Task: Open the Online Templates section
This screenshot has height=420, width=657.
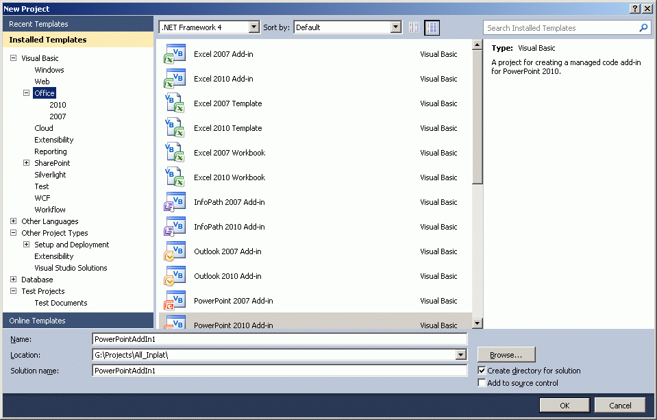Action: pos(78,321)
